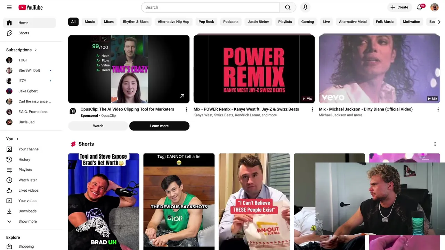Viewport: 445px width, 250px height.
Task: Open the Shorts shelf options menu
Action: (x=435, y=144)
